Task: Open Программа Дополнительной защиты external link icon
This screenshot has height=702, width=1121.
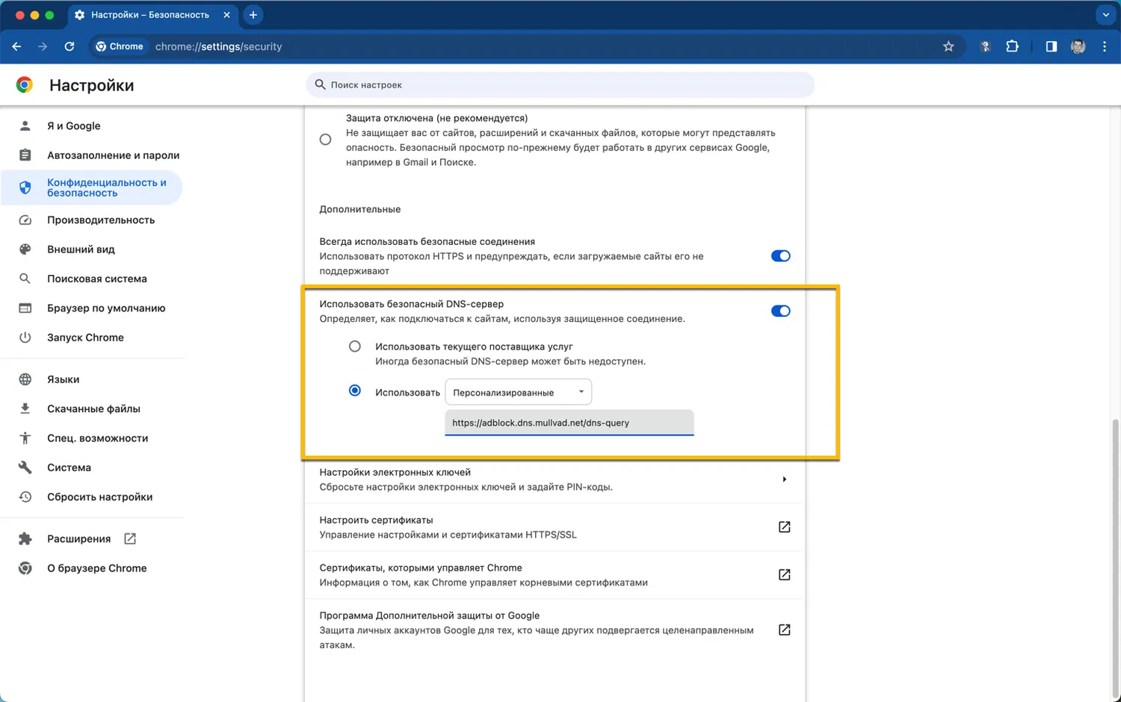Action: tap(784, 630)
